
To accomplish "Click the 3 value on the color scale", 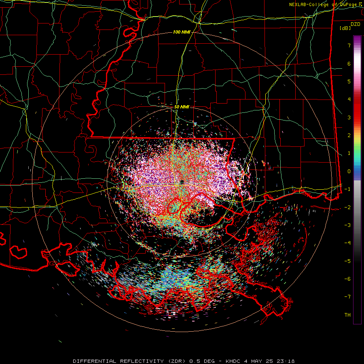I will [x=349, y=117].
